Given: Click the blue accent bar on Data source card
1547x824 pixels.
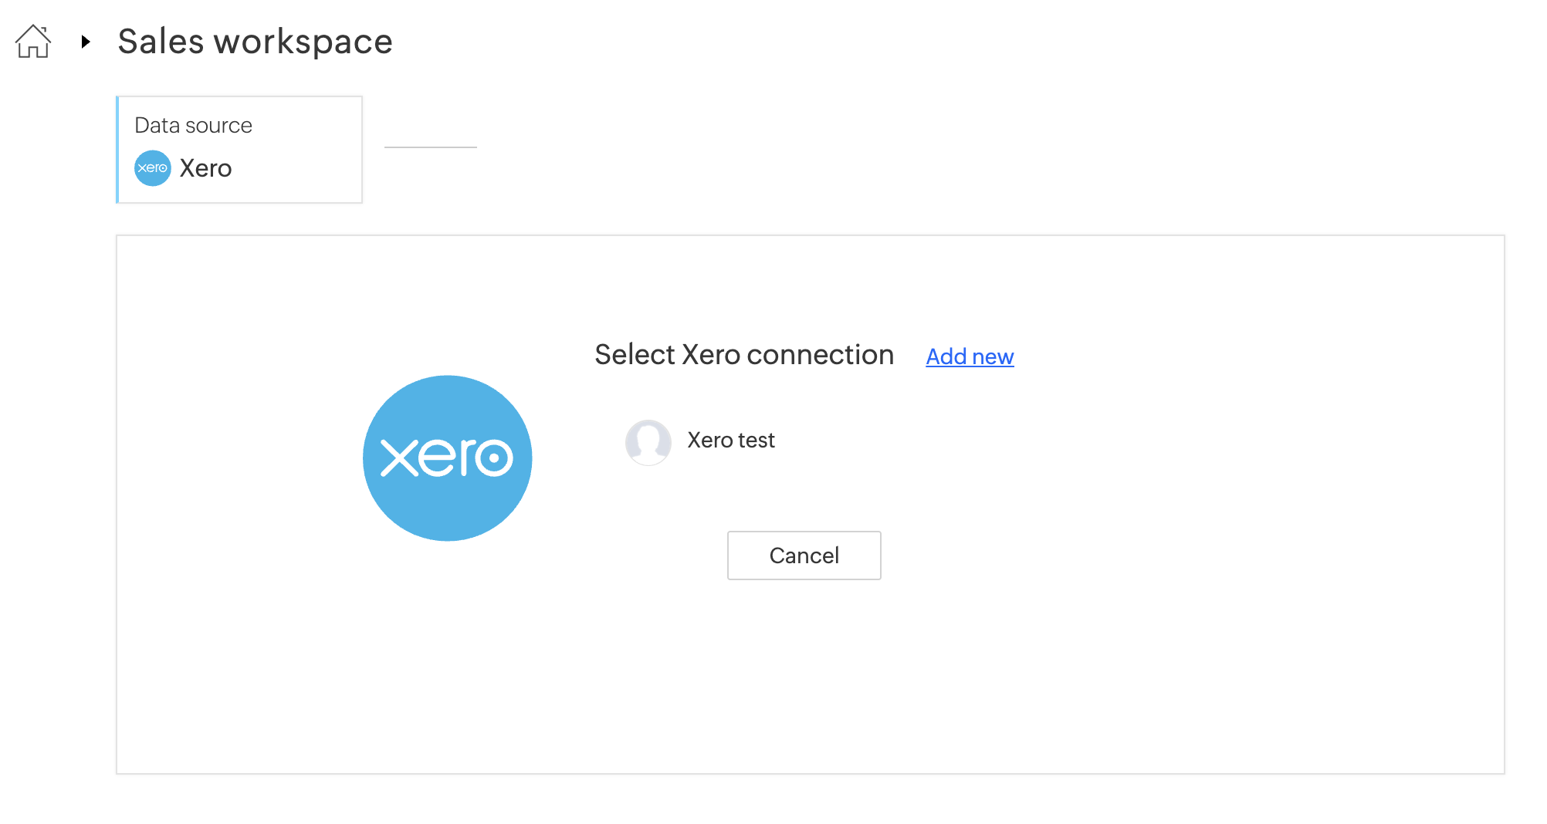Looking at the screenshot, I should tap(117, 149).
